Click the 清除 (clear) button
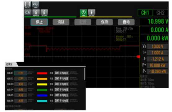 pos(61,22)
